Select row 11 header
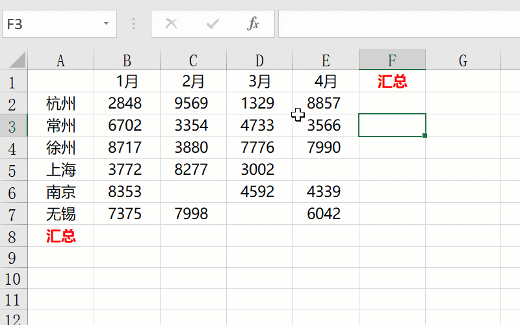Screen dimensions: 520x325 tap(14, 299)
